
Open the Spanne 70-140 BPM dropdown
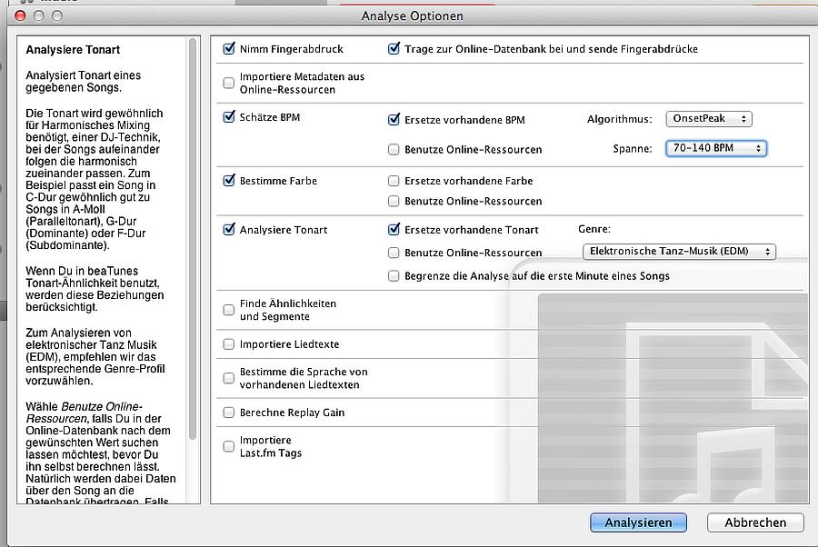tap(716, 148)
